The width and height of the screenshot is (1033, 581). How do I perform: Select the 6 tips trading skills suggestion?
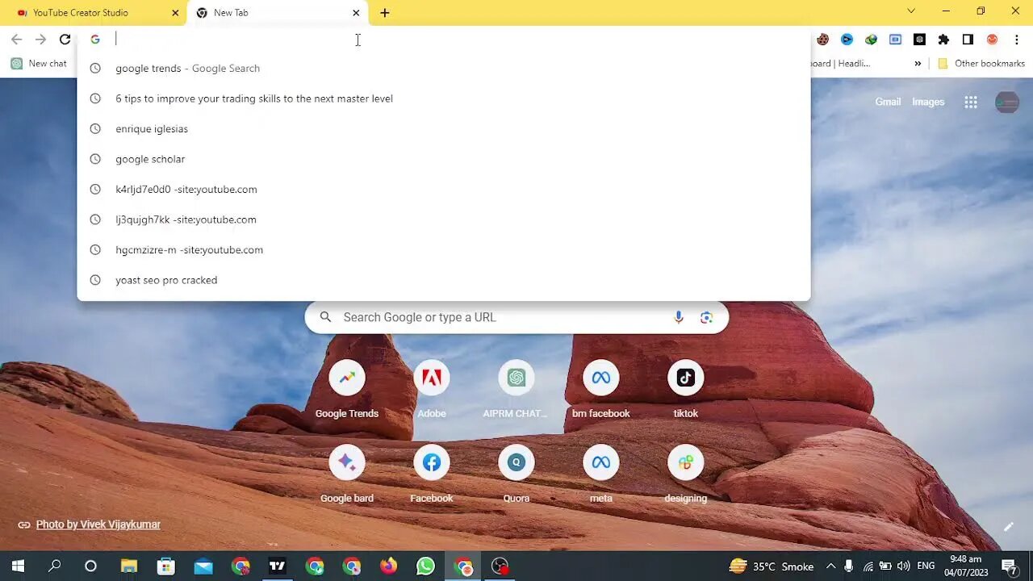[x=443, y=98]
